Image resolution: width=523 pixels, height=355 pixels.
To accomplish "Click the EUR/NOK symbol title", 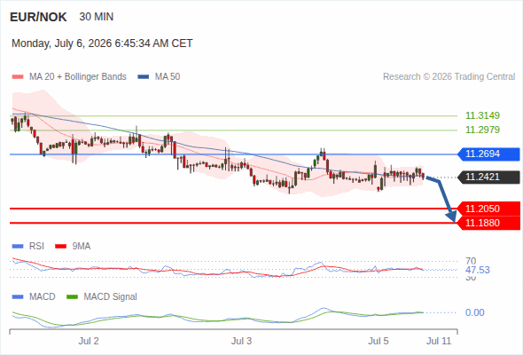I will [x=38, y=17].
